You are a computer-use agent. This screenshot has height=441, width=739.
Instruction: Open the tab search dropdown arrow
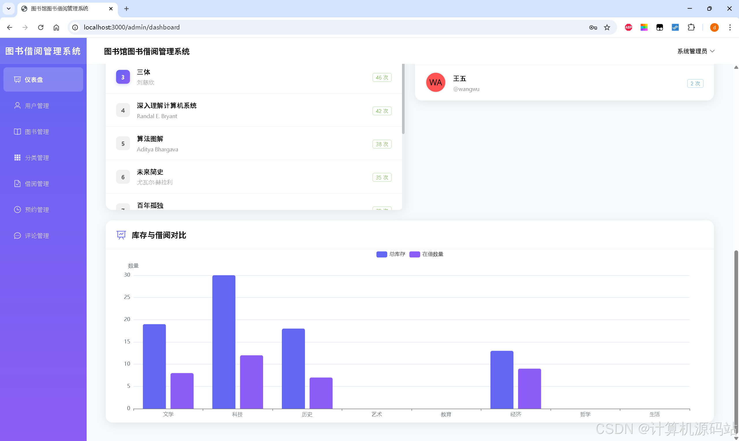click(9, 9)
